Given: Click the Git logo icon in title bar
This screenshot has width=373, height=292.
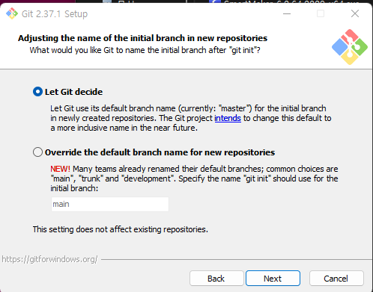Looking at the screenshot, I should pos(12,13).
